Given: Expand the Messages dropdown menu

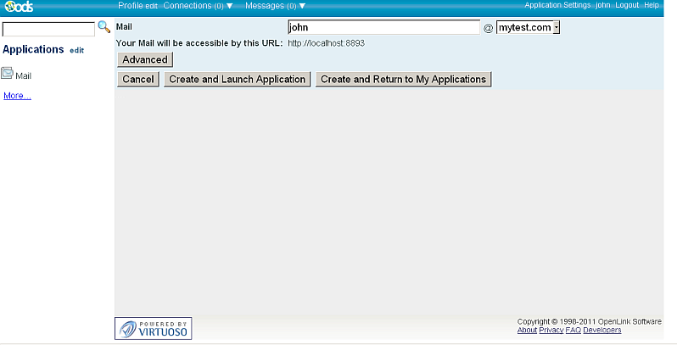Looking at the screenshot, I should pos(275,6).
